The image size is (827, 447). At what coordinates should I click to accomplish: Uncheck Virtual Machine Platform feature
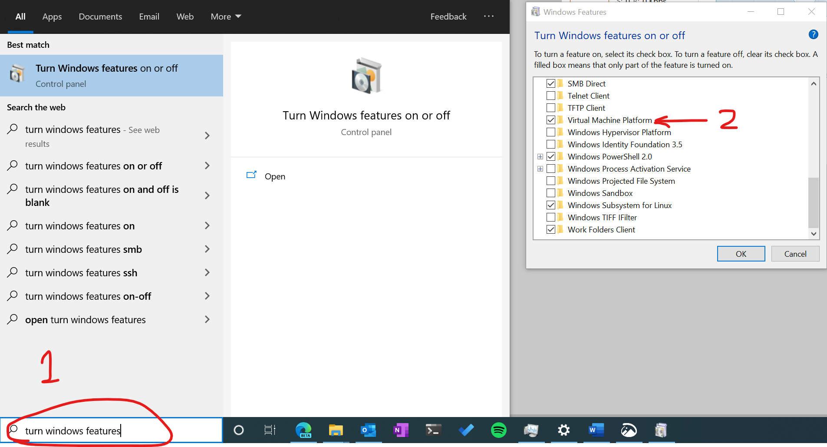coord(551,120)
